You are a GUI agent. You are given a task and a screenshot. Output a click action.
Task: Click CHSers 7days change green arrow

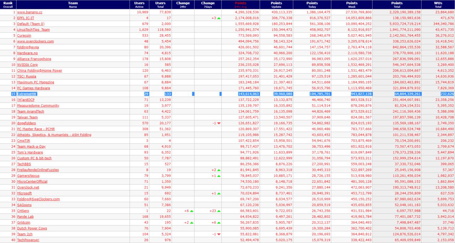(219, 211)
